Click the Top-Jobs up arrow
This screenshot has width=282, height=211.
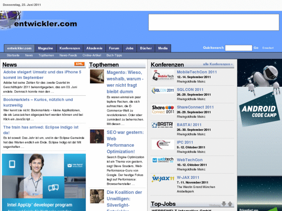click(x=230, y=204)
